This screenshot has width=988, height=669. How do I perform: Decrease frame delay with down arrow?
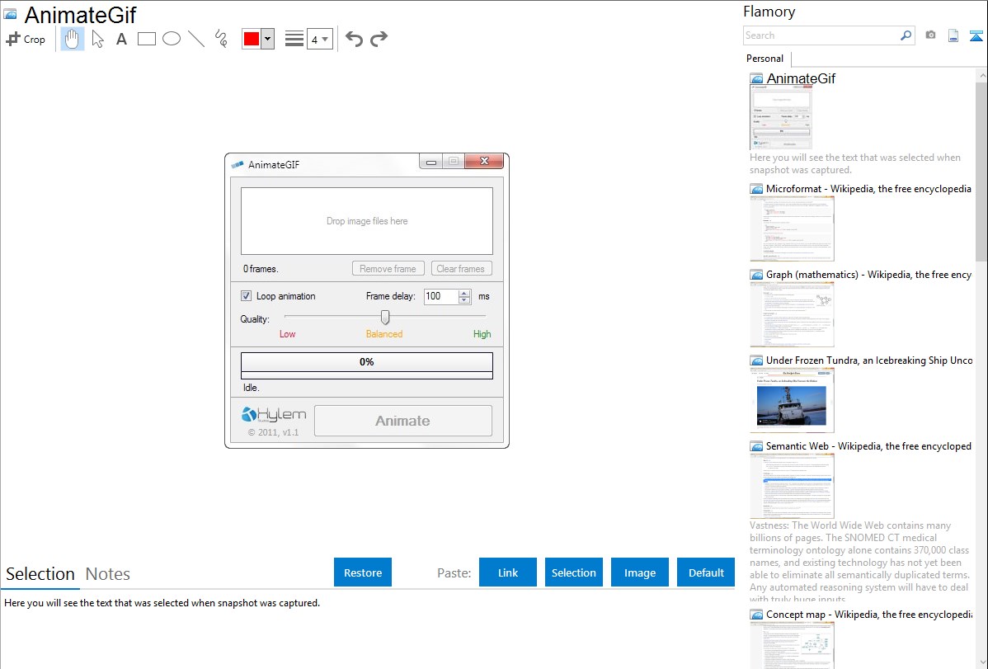coord(464,300)
